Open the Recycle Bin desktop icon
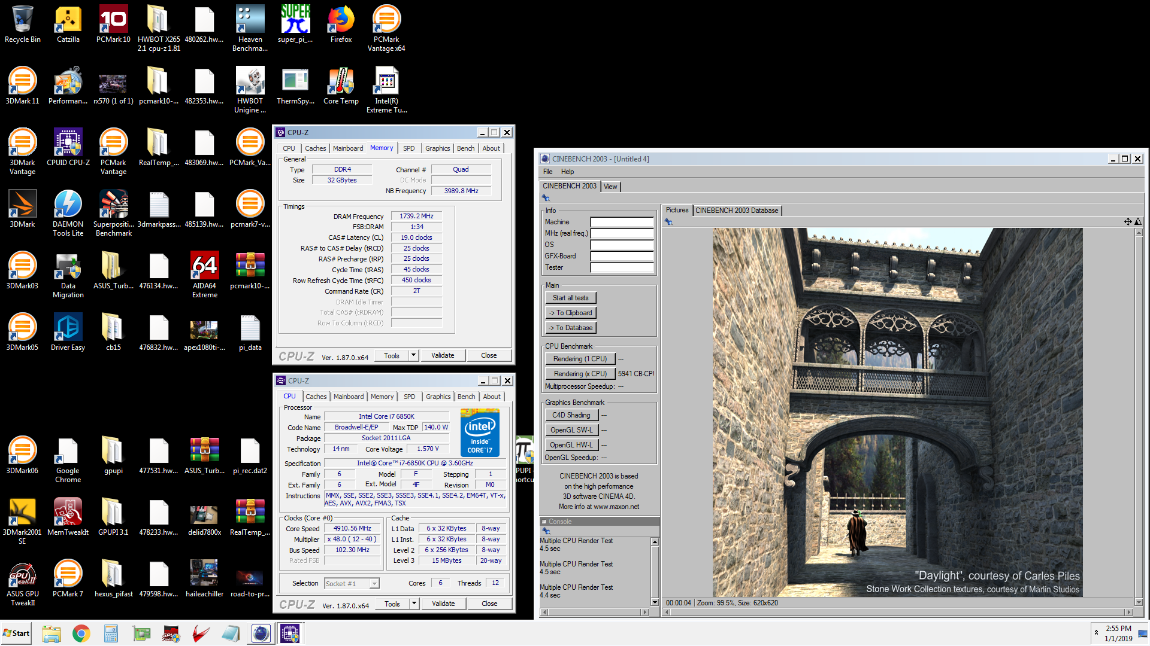1150x646 pixels. tap(23, 25)
